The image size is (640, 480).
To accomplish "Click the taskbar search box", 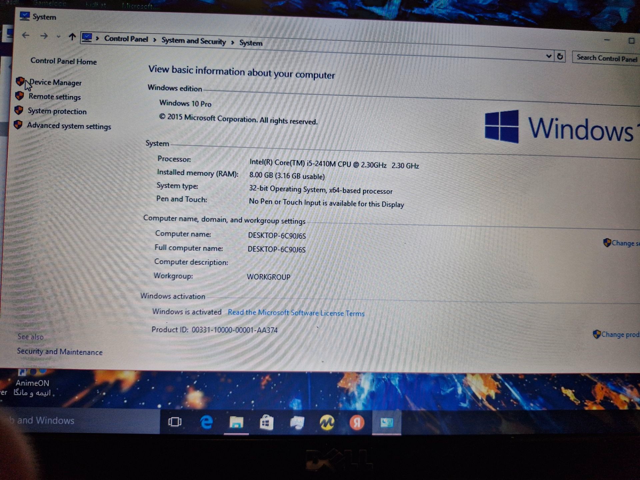I will (80, 421).
